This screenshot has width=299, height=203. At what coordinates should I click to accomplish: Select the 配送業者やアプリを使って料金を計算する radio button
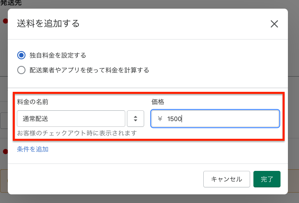click(21, 70)
